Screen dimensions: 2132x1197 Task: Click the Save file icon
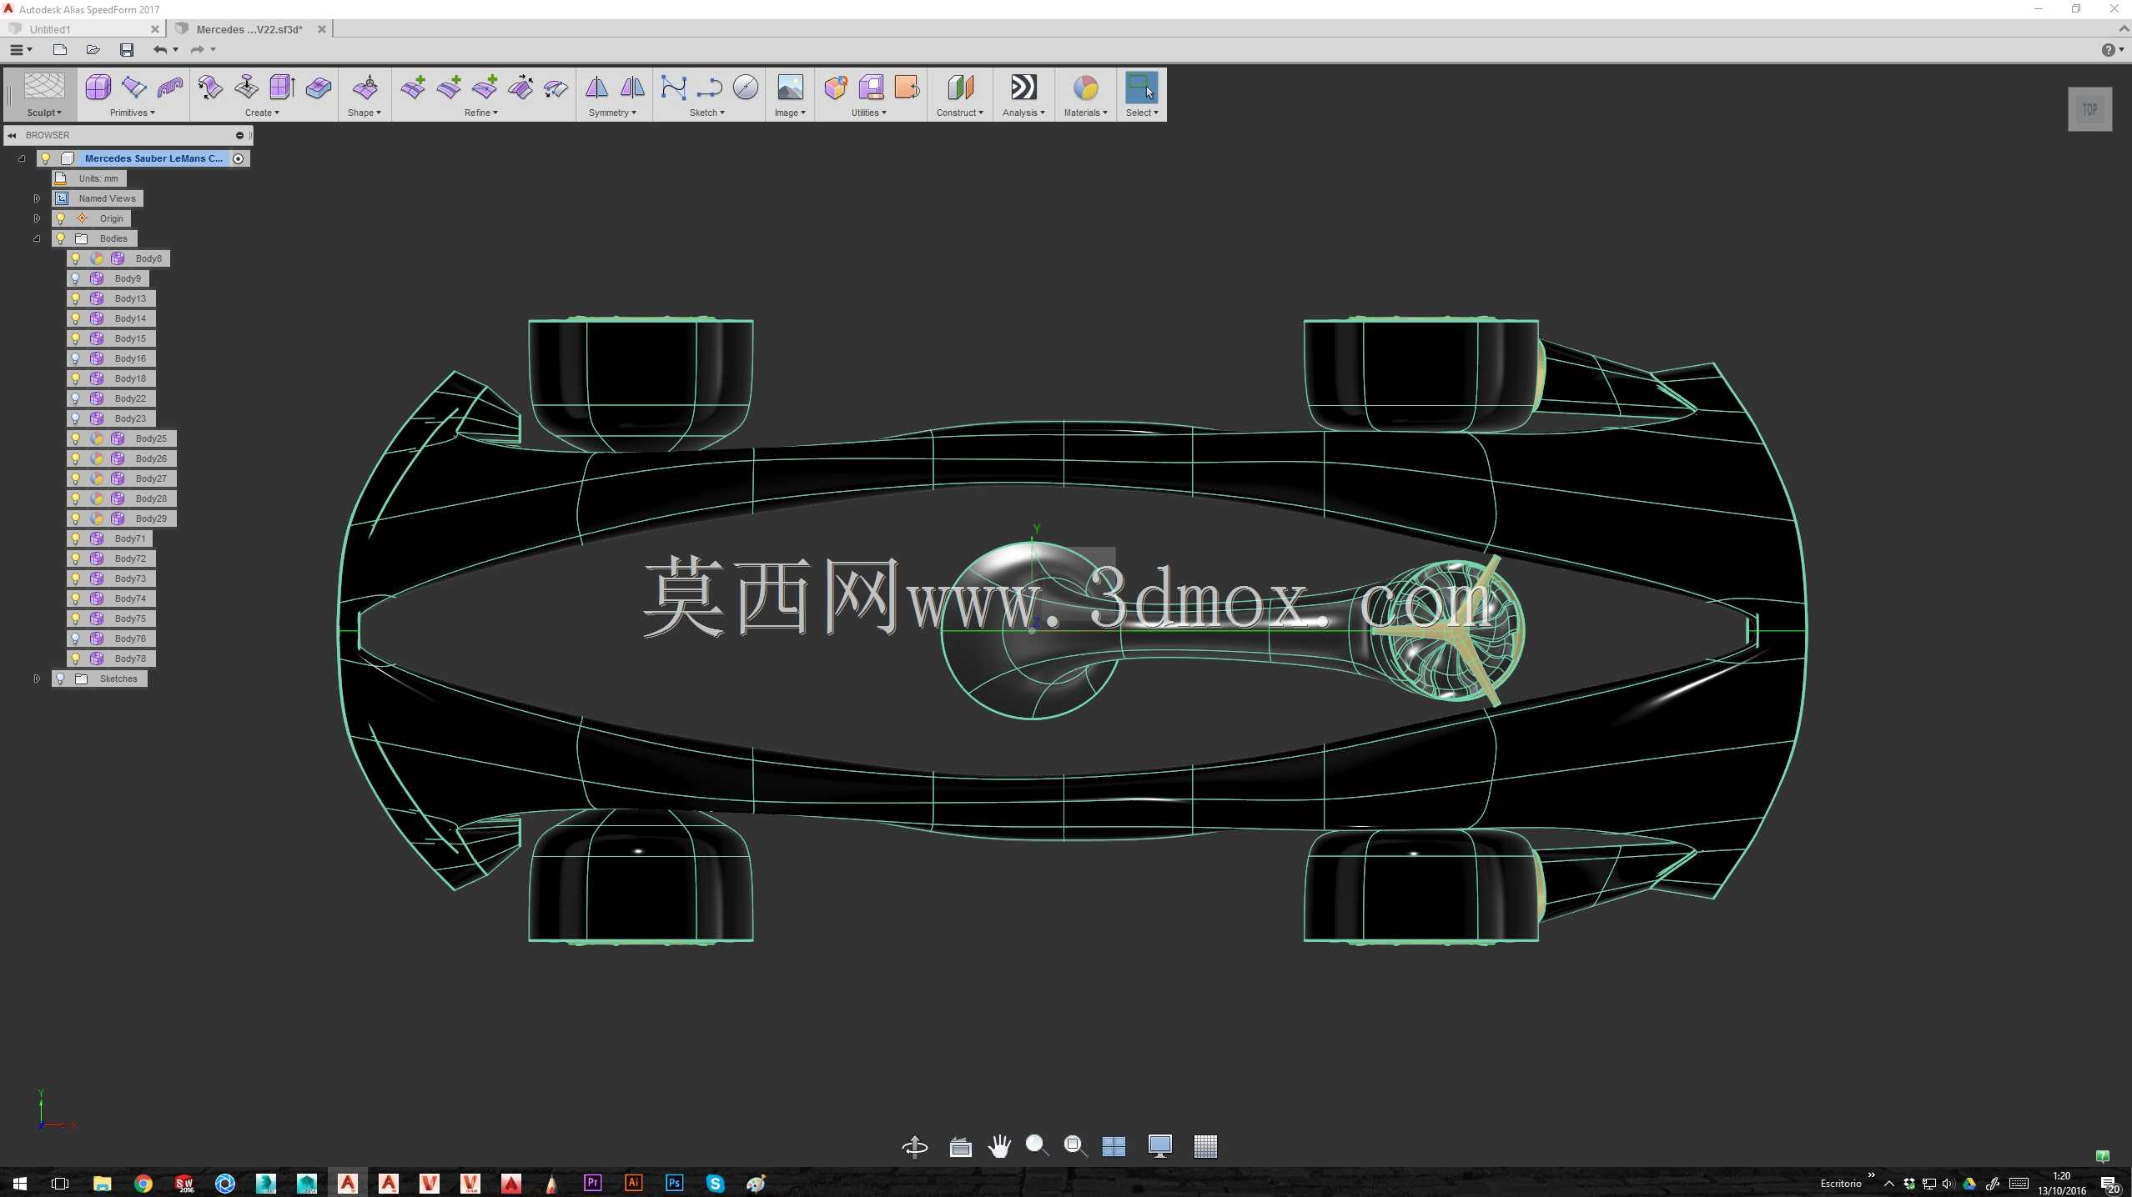(x=127, y=50)
